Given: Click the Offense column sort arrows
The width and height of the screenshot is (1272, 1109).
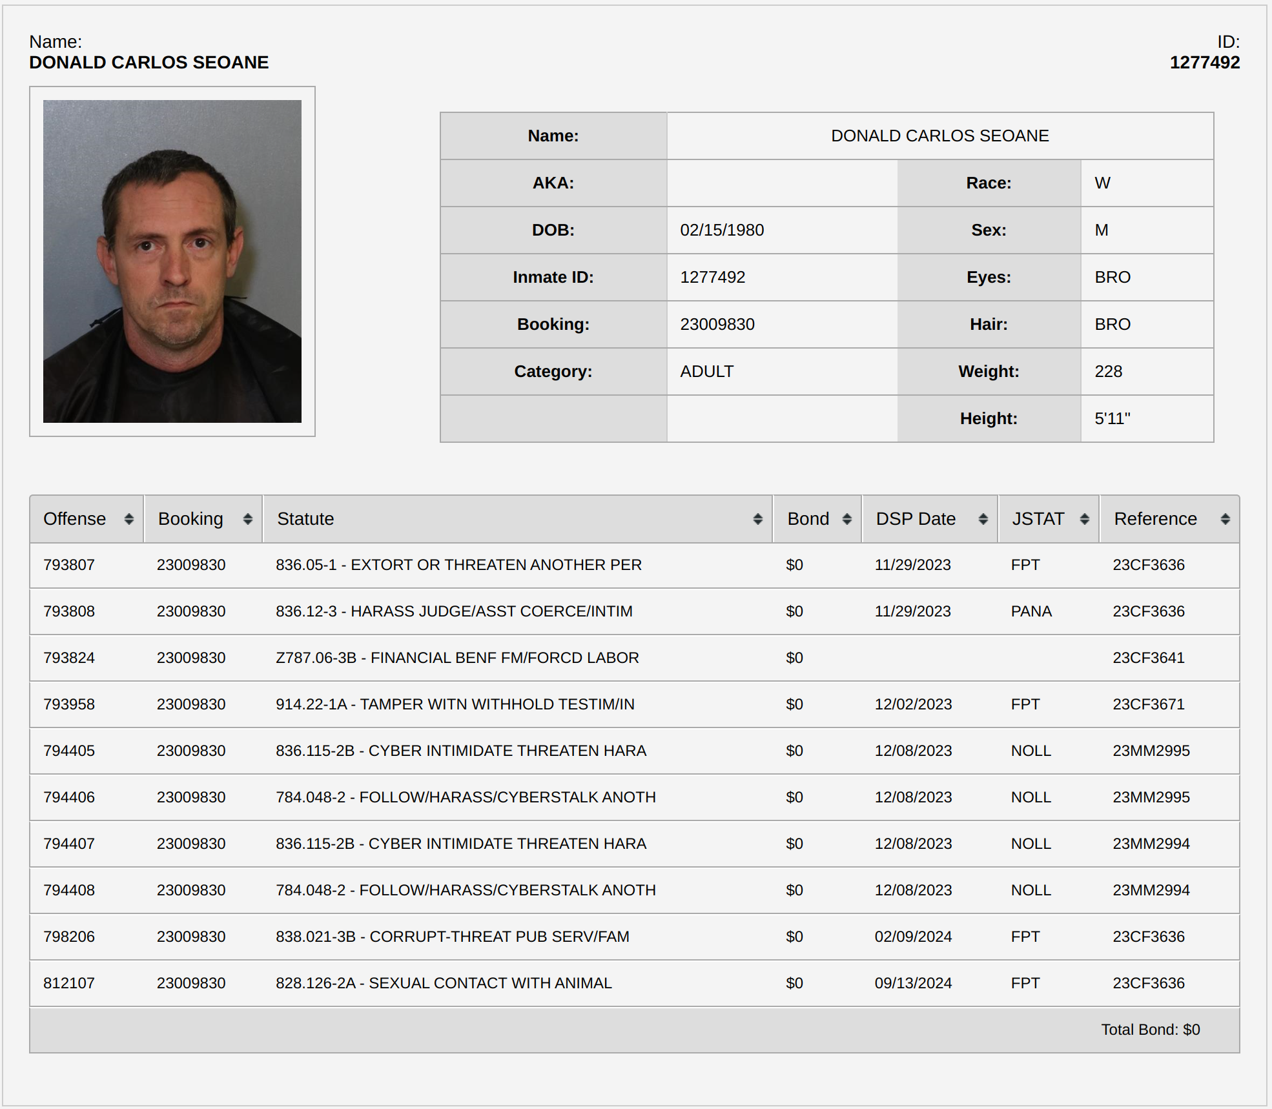Looking at the screenshot, I should pyautogui.click(x=128, y=519).
